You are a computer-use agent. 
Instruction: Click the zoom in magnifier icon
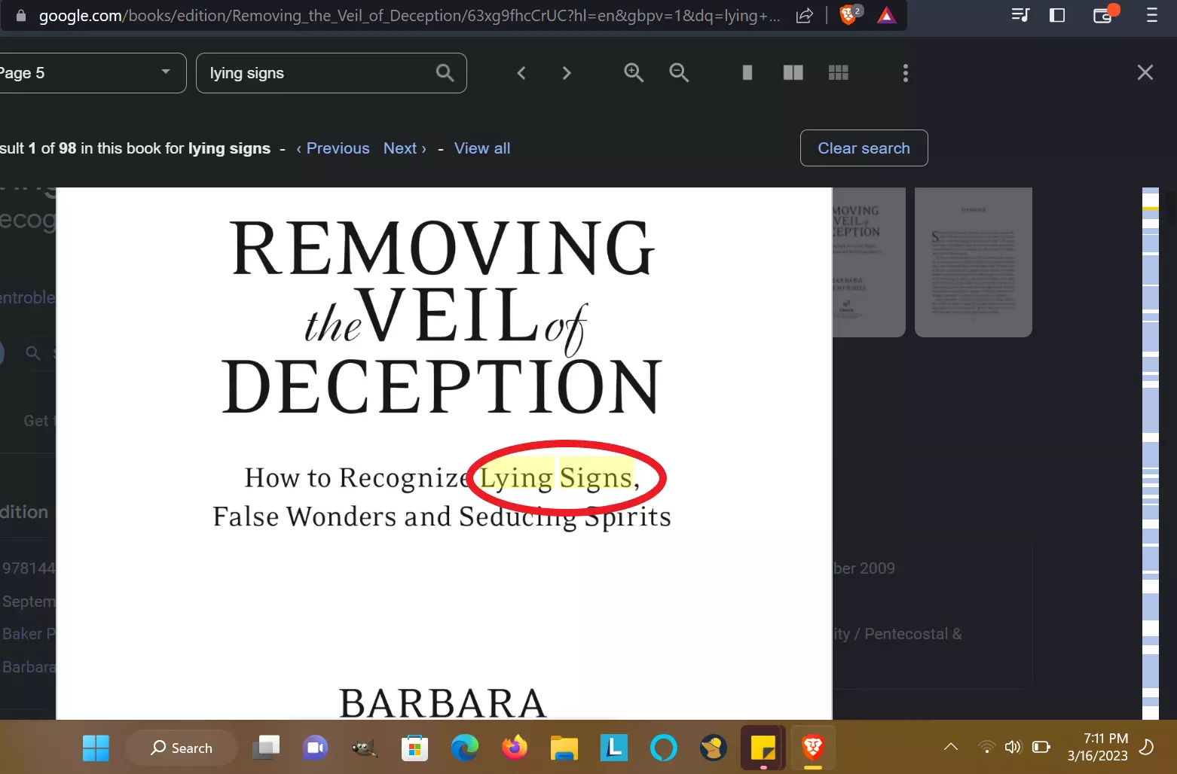pyautogui.click(x=634, y=73)
